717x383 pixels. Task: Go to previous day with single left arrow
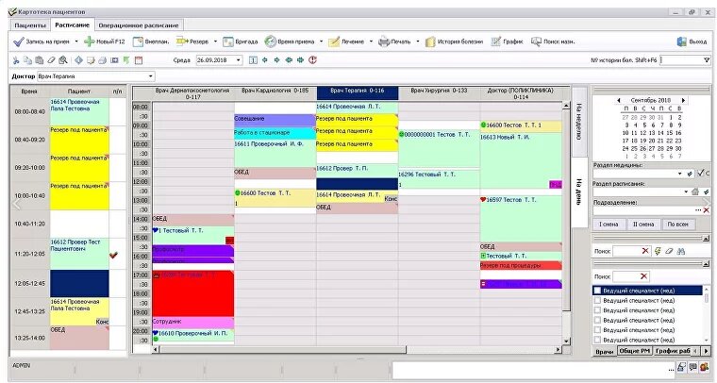pos(265,59)
